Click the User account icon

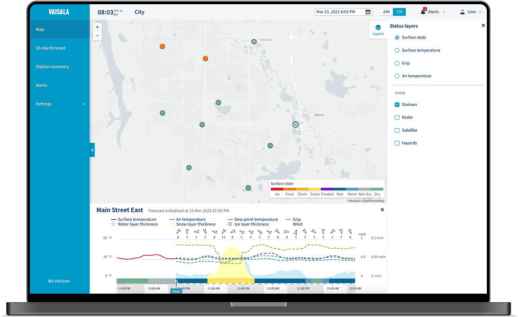[x=464, y=11]
